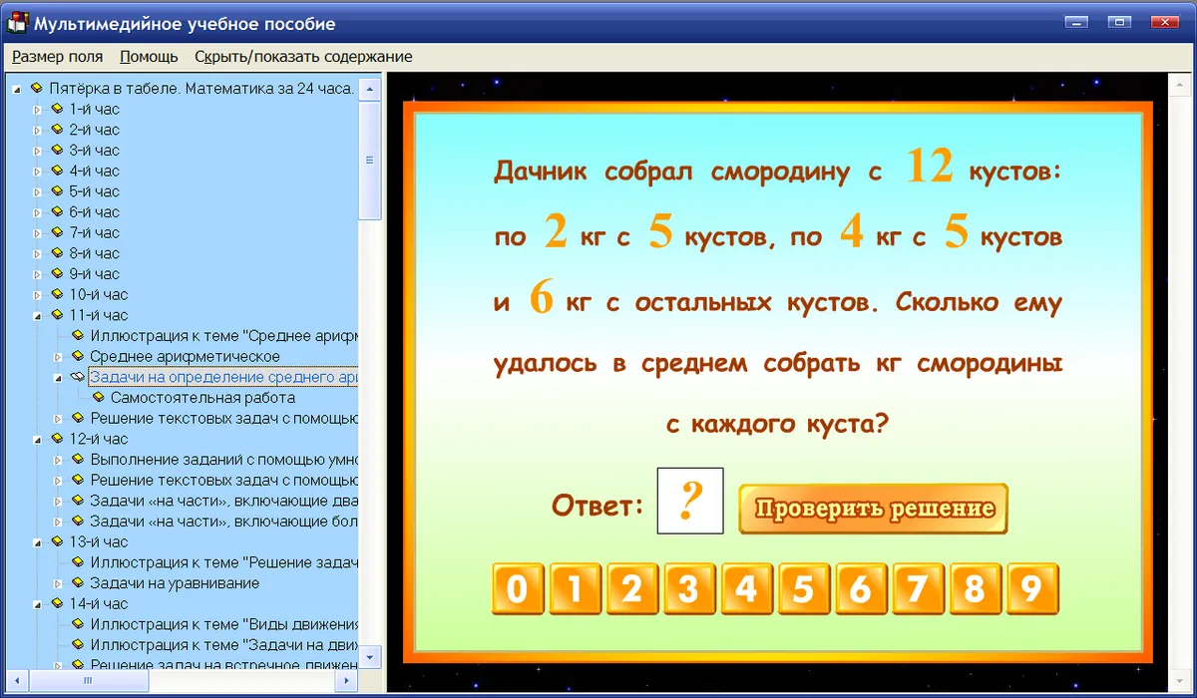Select Иллюстрация к теме "Среднее арифм item
This screenshot has width=1197, height=698.
point(223,335)
